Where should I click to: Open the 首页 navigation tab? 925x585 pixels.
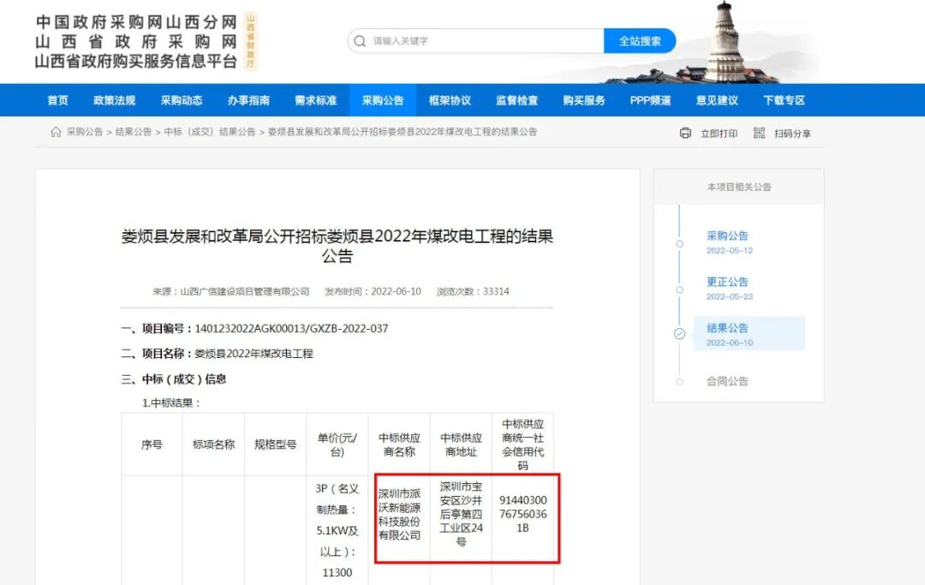coord(57,100)
